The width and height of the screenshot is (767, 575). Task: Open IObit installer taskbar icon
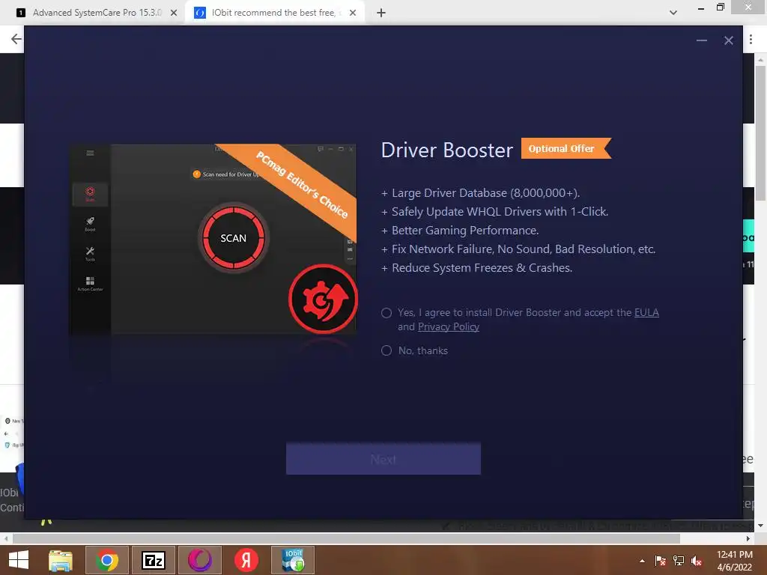(293, 560)
